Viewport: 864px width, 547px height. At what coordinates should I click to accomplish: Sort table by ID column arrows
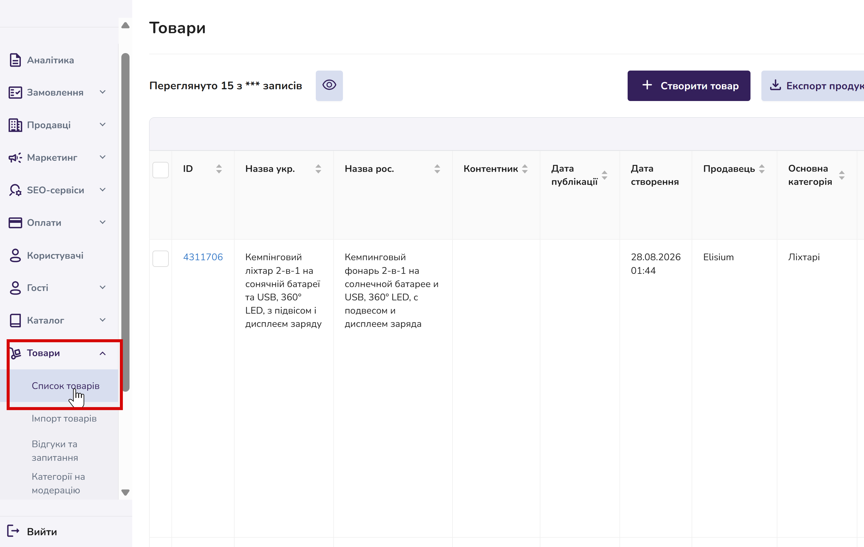[219, 169]
